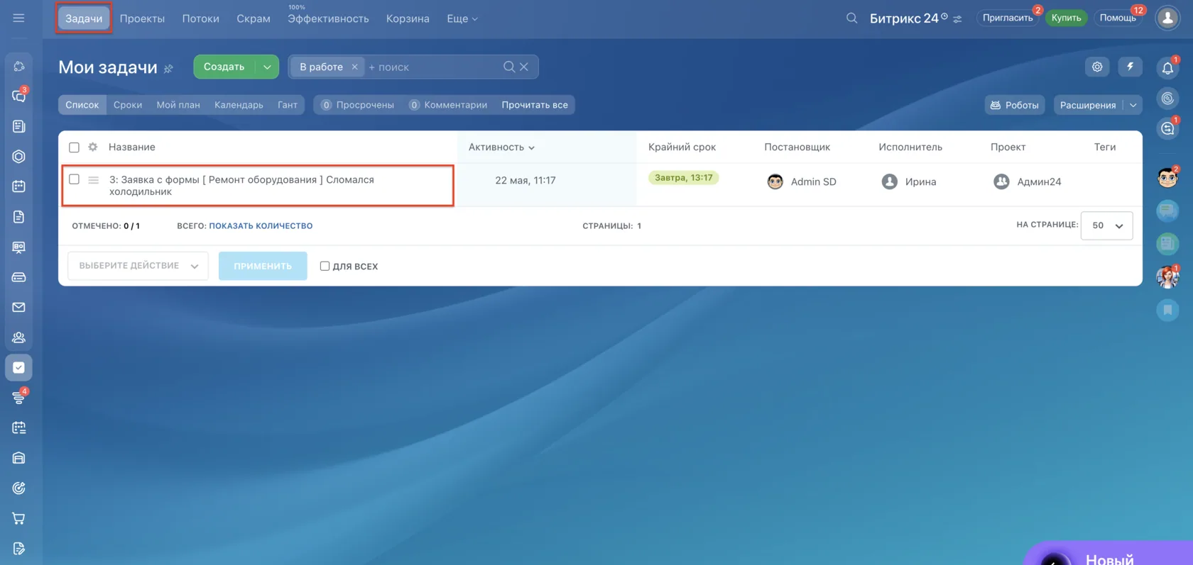The width and height of the screenshot is (1193, 565).
Task: Click the lightning bolt automation icon
Action: pos(1130,67)
